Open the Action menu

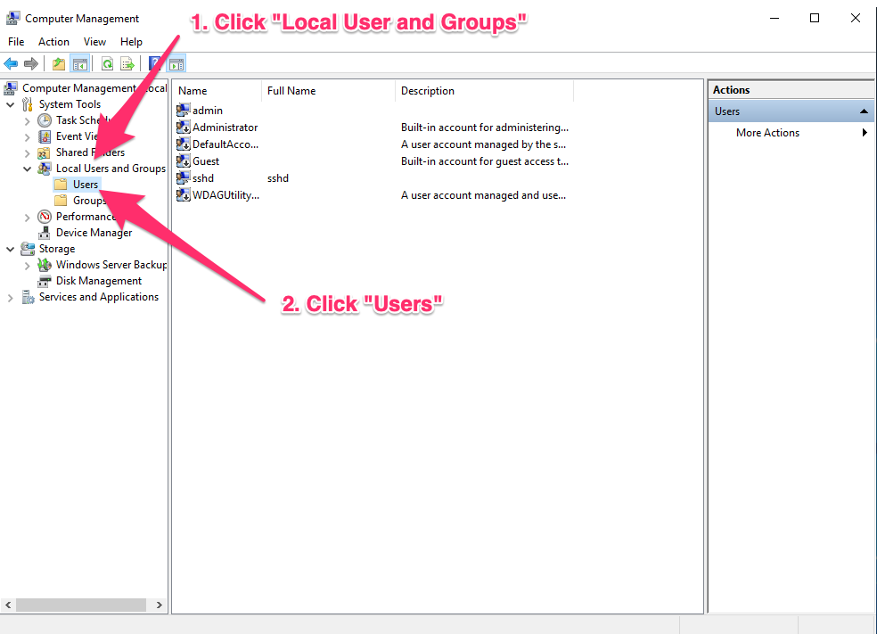point(53,41)
